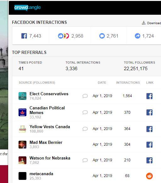Image resolution: width=161 pixels, height=183 pixels.
Task: Click comment bubble beside Canadian Political Memes
Action: coord(85,112)
